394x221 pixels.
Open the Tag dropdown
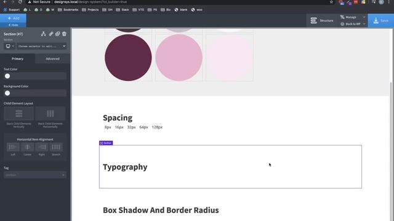[x=35, y=175]
